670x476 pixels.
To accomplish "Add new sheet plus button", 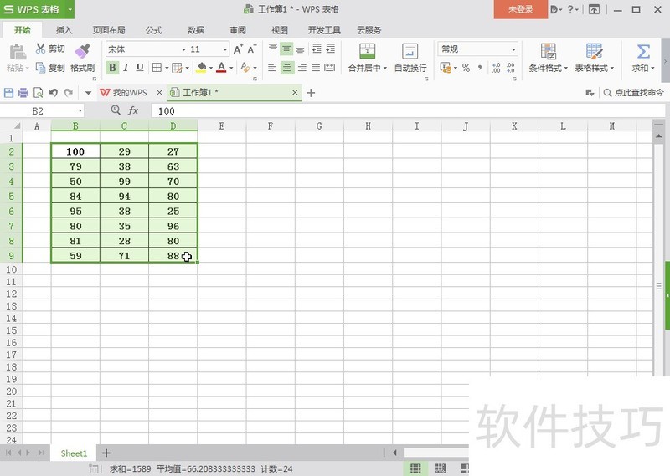I will click(x=106, y=453).
